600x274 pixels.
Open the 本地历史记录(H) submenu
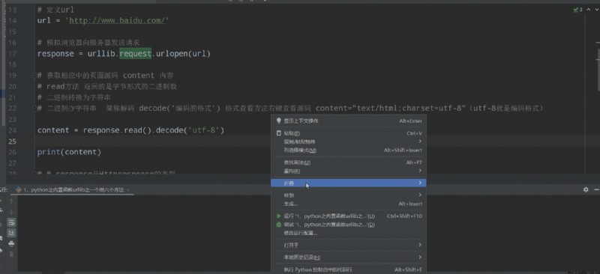[x=349, y=258]
